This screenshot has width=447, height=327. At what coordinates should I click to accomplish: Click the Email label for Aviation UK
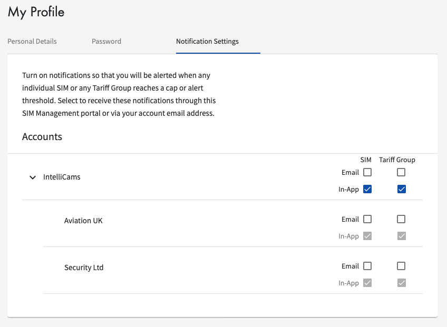(350, 220)
